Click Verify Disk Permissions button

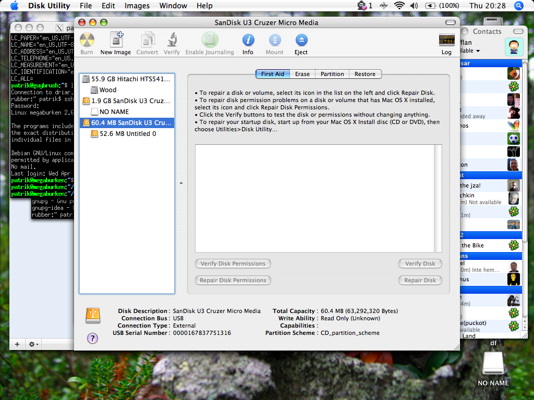coord(233,264)
